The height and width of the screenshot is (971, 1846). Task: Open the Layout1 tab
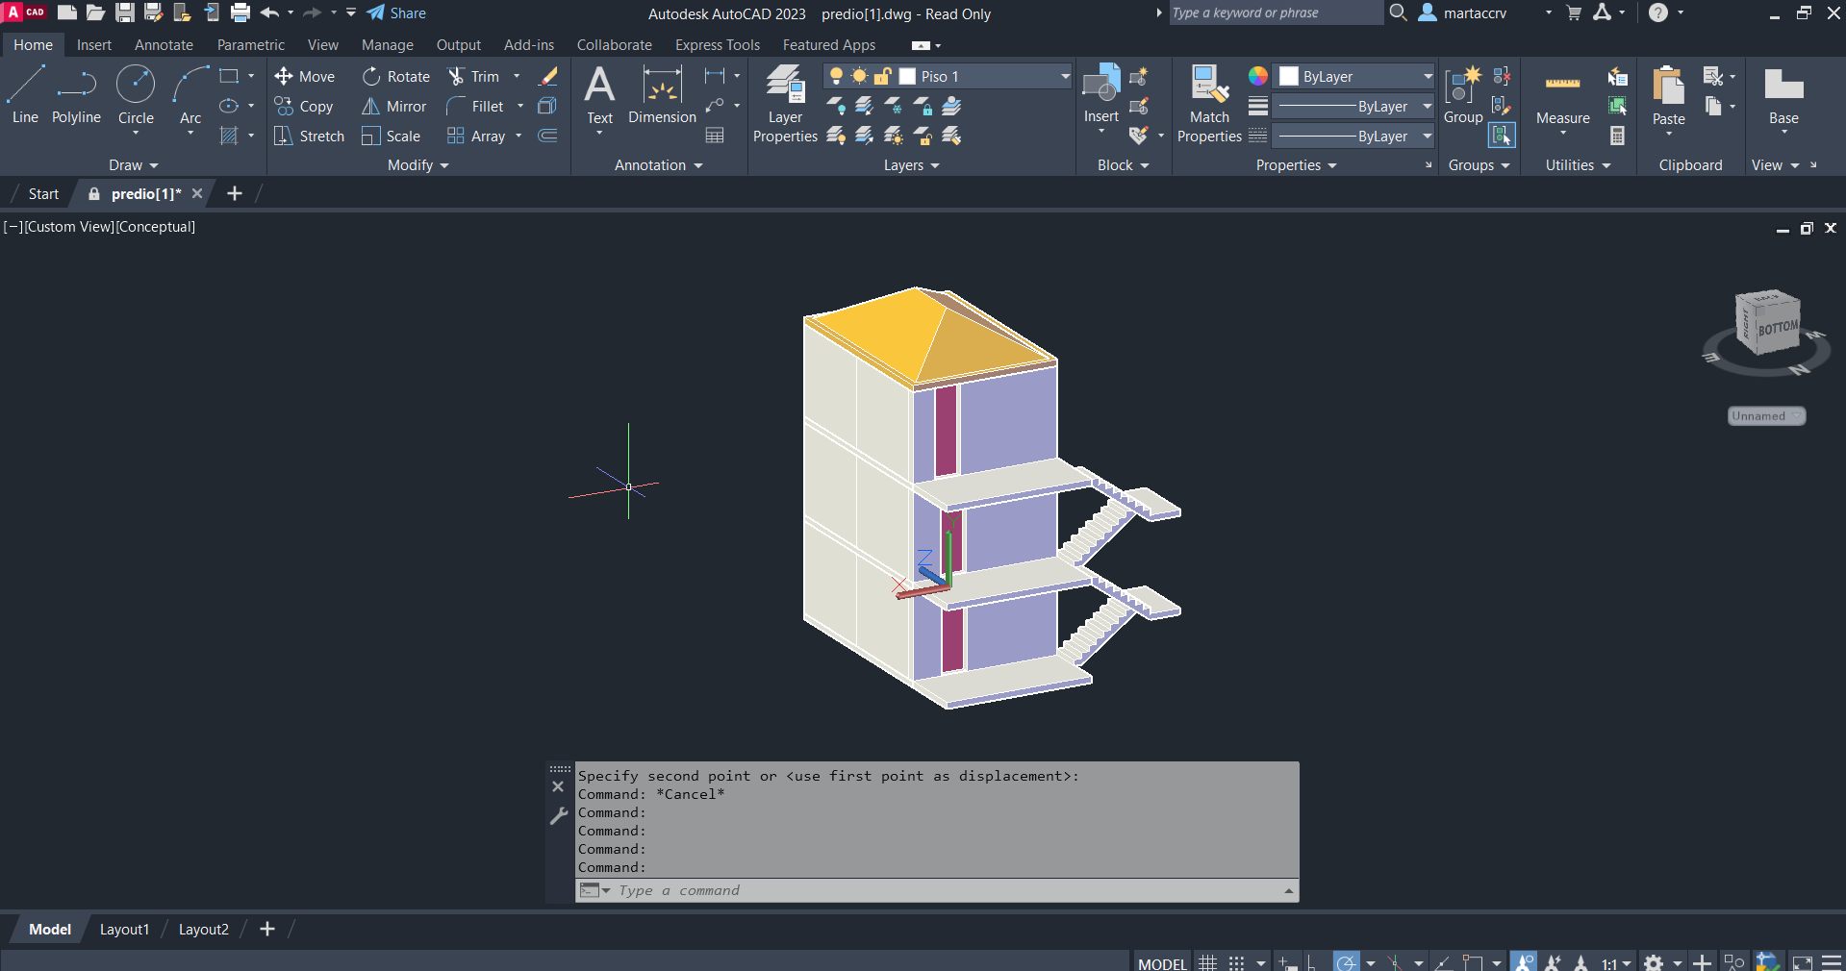124,930
